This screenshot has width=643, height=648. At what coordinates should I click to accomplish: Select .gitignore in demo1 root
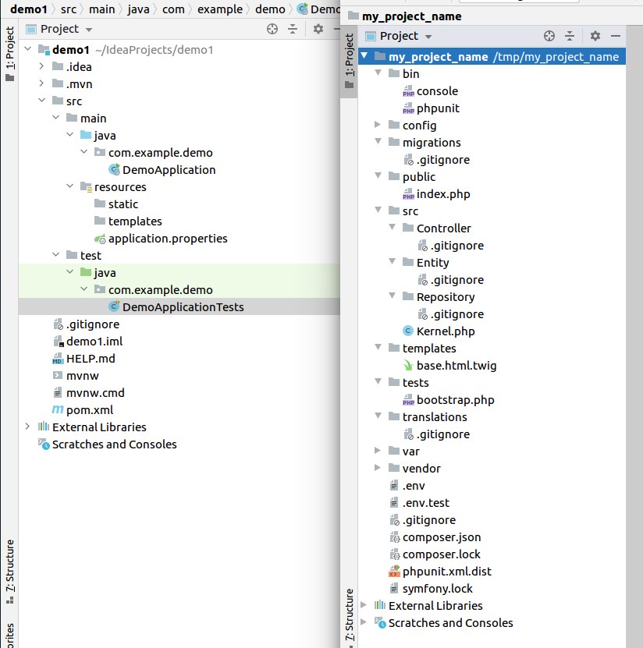pos(86,324)
